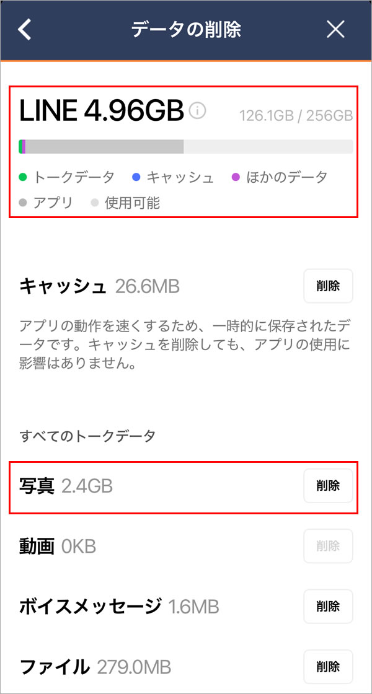Tap the purple ほかのデータ legend dot

point(236,178)
